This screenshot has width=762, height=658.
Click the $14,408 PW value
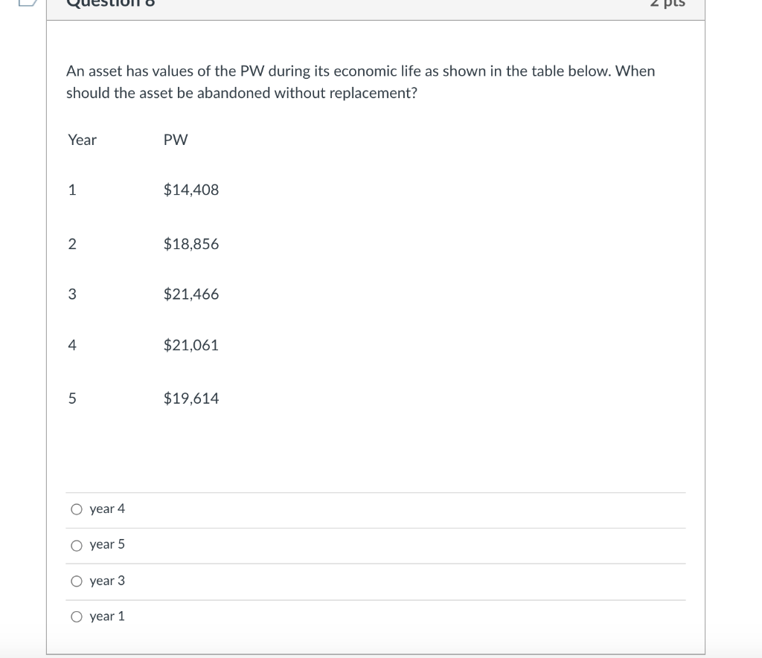pyautogui.click(x=191, y=190)
